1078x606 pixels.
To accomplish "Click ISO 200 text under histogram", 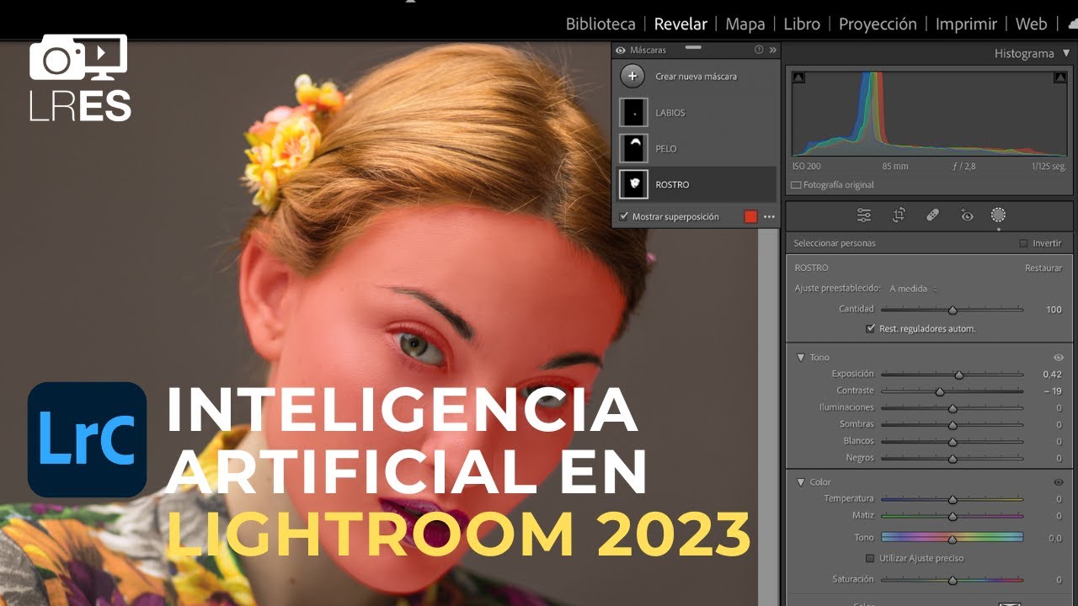I will 806,167.
